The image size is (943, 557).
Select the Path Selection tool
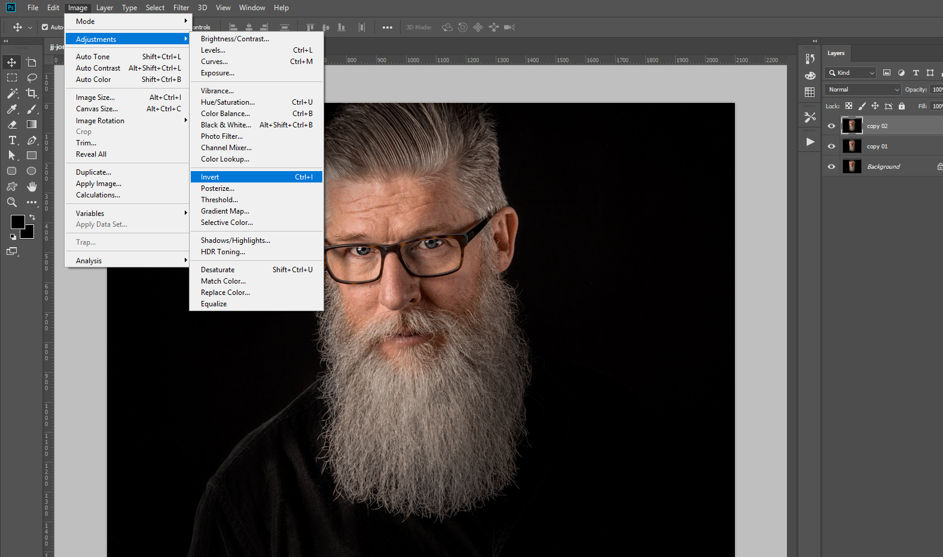(12, 156)
